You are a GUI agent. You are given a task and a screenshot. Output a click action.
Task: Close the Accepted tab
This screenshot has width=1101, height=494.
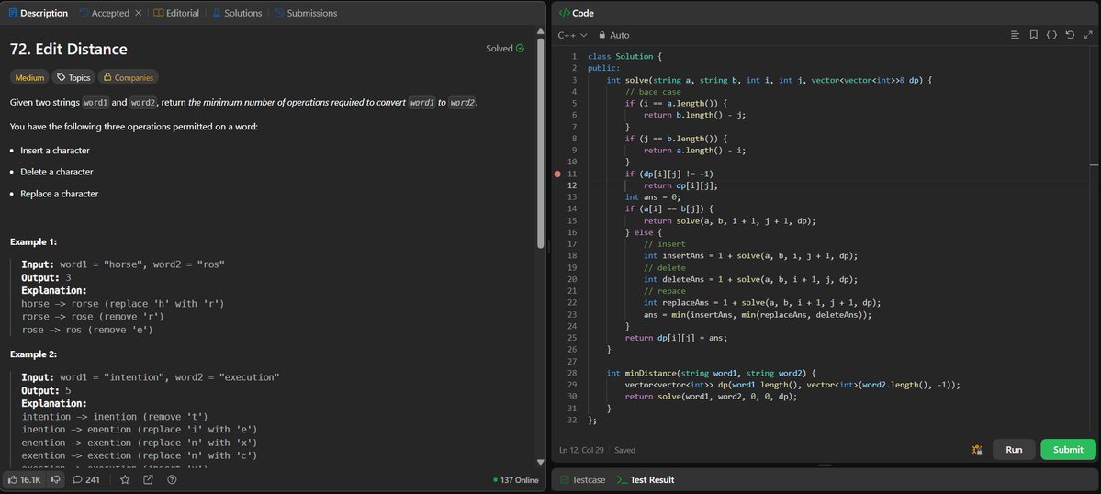[139, 14]
